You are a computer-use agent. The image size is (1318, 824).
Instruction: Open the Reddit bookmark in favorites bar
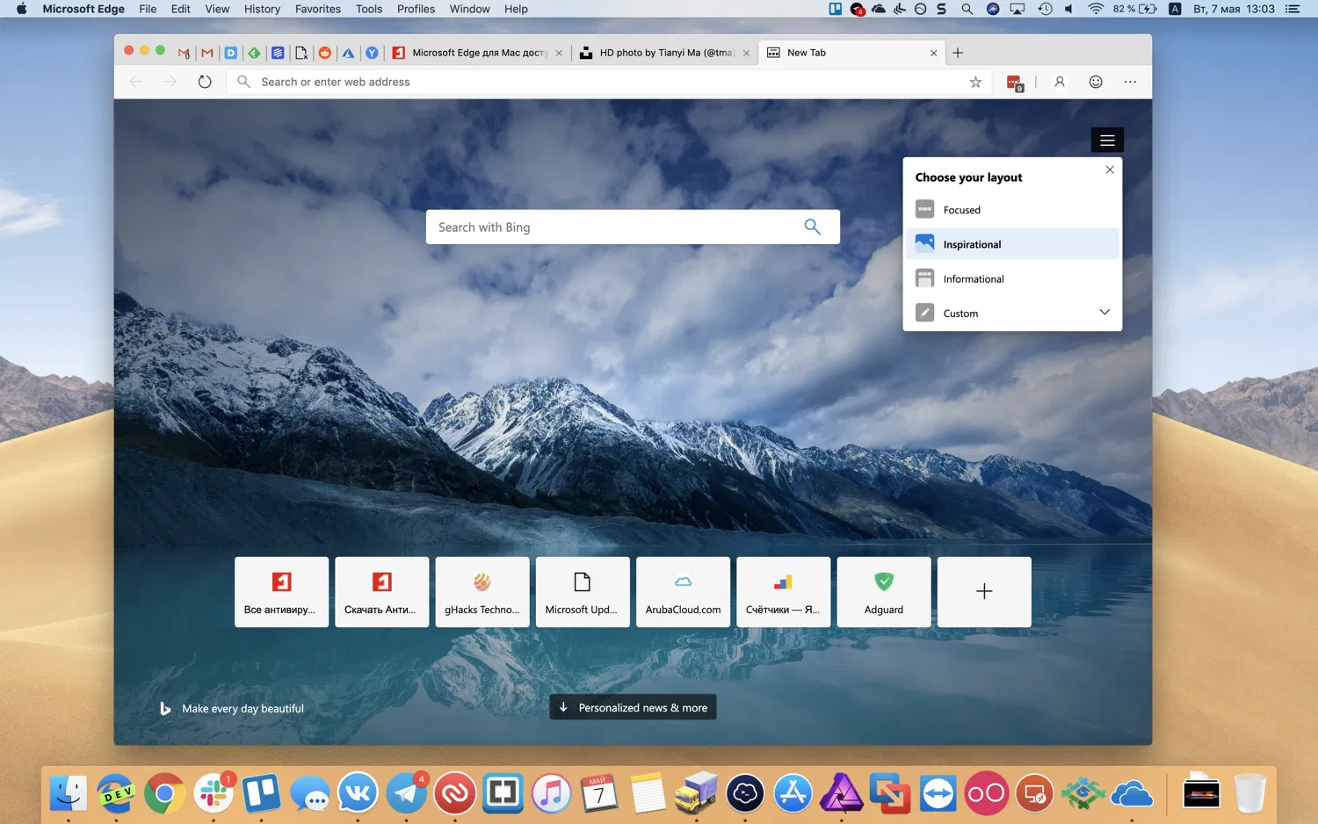[x=325, y=53]
